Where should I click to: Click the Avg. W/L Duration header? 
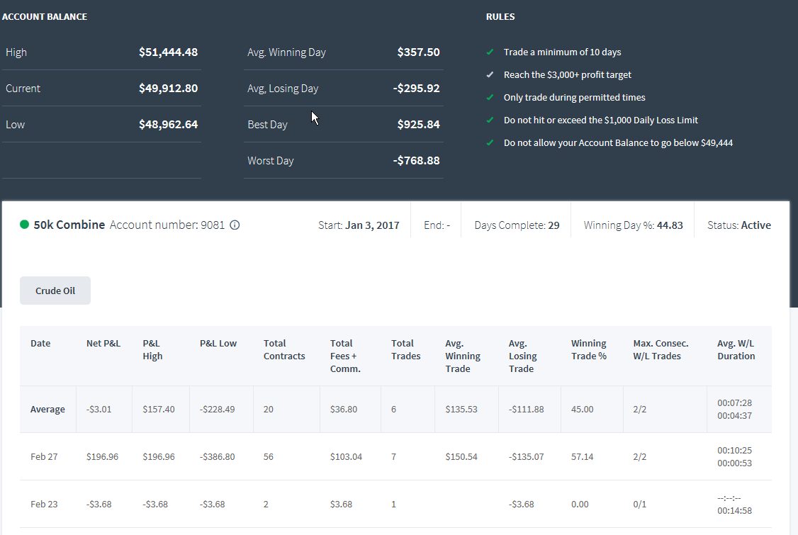click(736, 350)
